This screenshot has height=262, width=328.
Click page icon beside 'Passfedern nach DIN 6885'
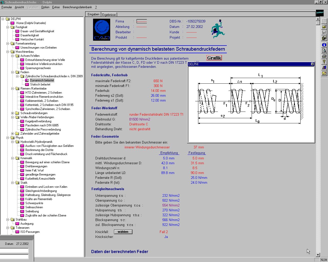(22, 125)
